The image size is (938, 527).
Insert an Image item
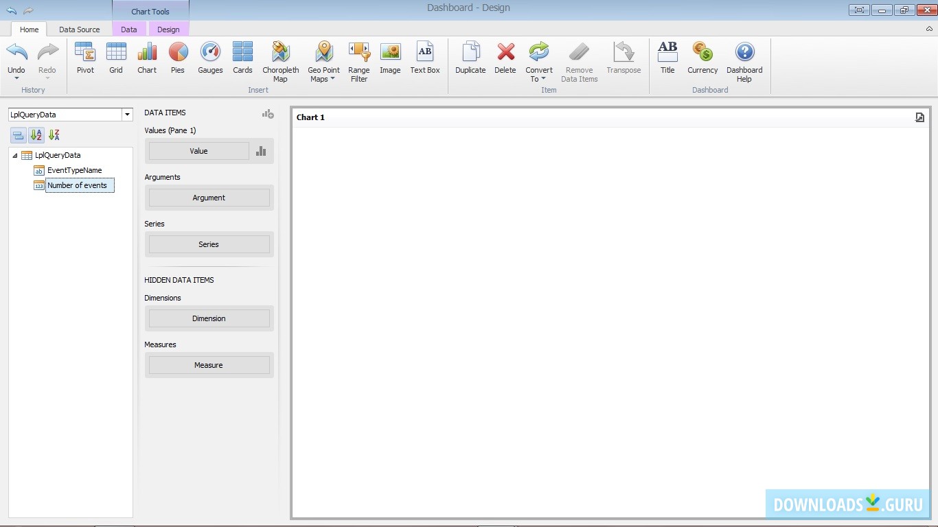point(390,58)
